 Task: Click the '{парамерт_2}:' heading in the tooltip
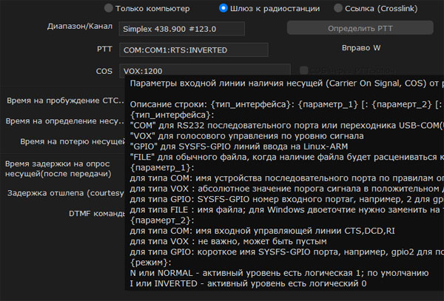[162, 220]
